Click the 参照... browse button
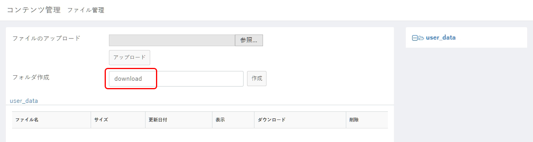The image size is (533, 142). 249,40
